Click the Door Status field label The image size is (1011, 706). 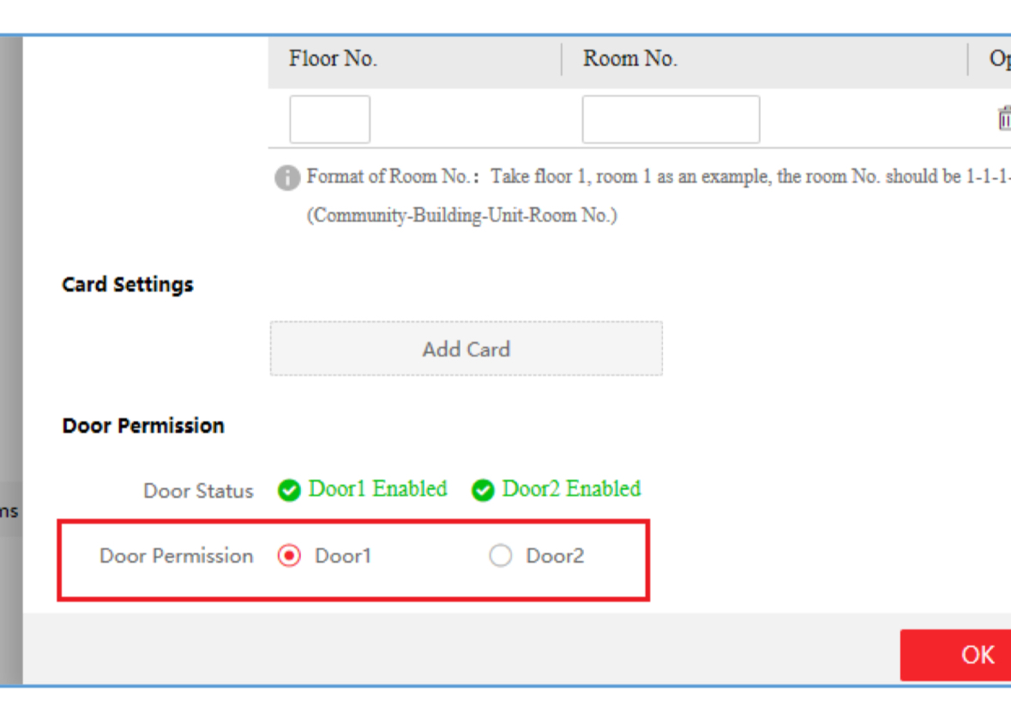pos(198,492)
